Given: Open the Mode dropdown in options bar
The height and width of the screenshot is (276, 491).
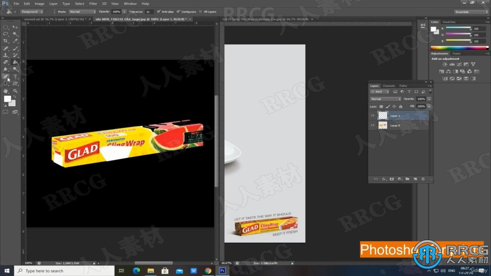Looking at the screenshot, I should (x=82, y=11).
